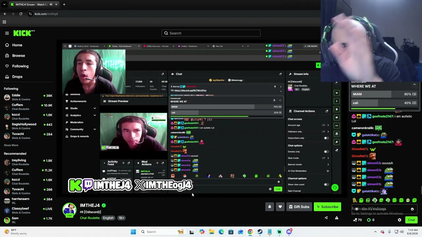This screenshot has height=237, width=422.
Task: Vote MIAM in the poll
Action: pos(384,94)
